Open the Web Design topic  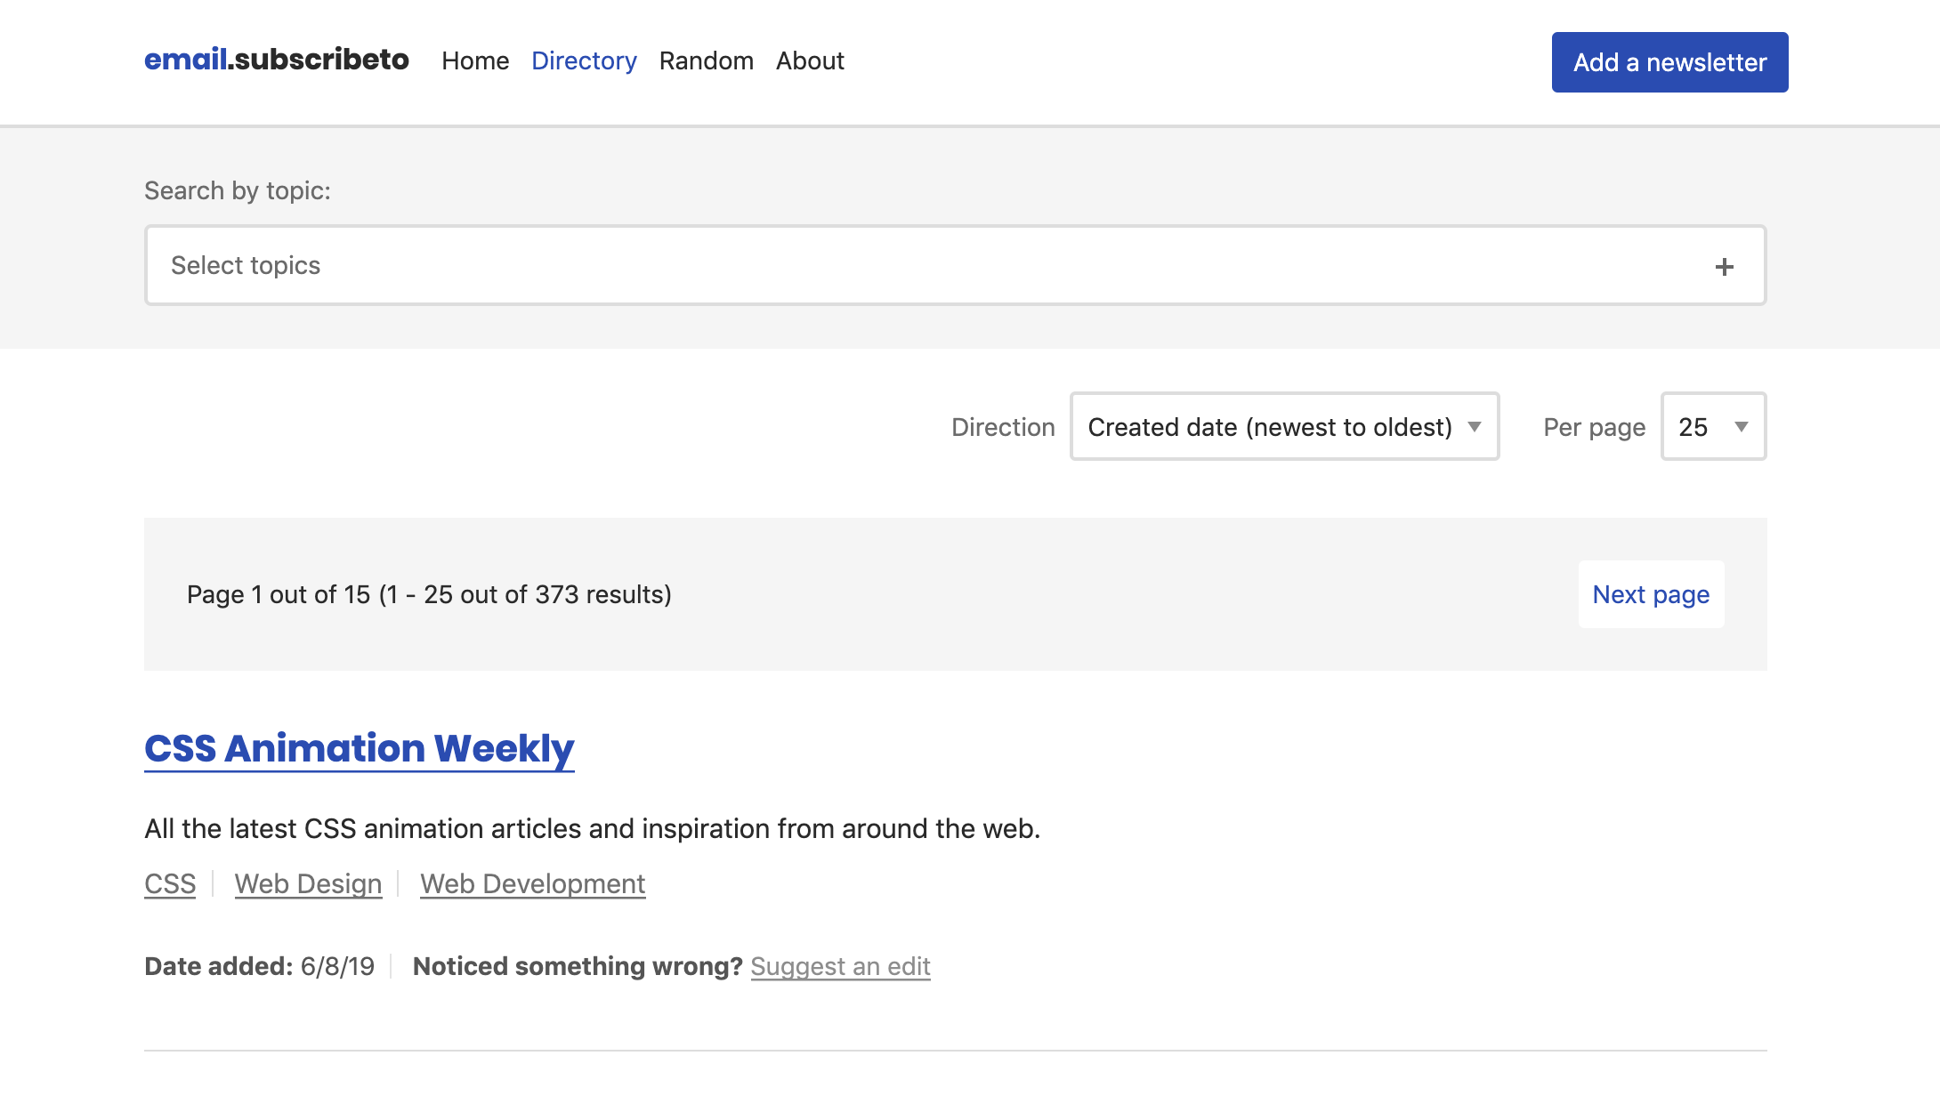coord(308,883)
